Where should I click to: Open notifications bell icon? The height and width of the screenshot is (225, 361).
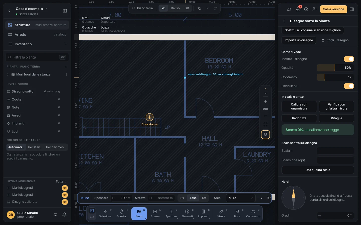[x=64, y=214]
